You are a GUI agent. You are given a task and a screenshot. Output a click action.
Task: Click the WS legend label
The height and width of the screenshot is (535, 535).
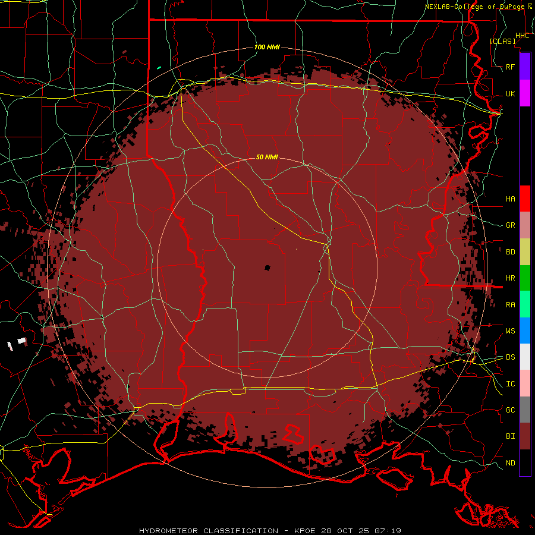[x=511, y=331]
